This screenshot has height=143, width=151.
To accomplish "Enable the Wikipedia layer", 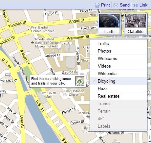I will [119, 73].
